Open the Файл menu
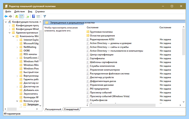Viewport: 189px width, 119px height. 8,12
